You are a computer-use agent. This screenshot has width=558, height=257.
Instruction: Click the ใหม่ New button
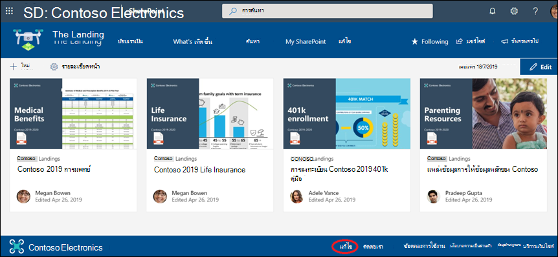click(x=19, y=67)
